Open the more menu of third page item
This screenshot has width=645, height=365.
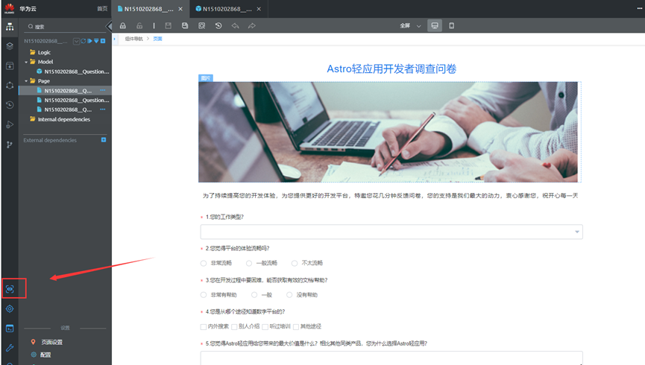point(102,110)
